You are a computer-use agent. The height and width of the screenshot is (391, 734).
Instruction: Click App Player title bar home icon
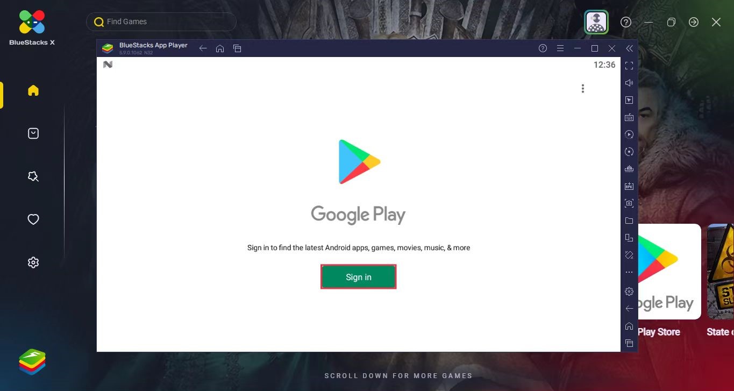click(x=220, y=48)
